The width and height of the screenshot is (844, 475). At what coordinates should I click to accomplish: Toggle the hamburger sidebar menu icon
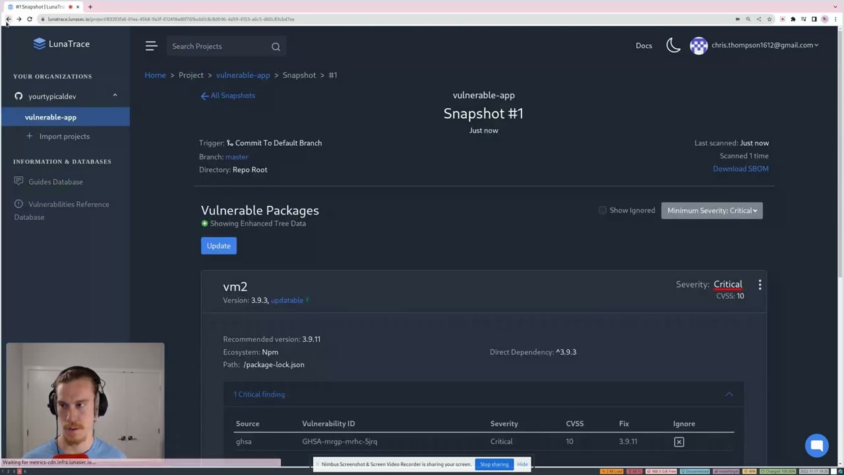coord(151,46)
